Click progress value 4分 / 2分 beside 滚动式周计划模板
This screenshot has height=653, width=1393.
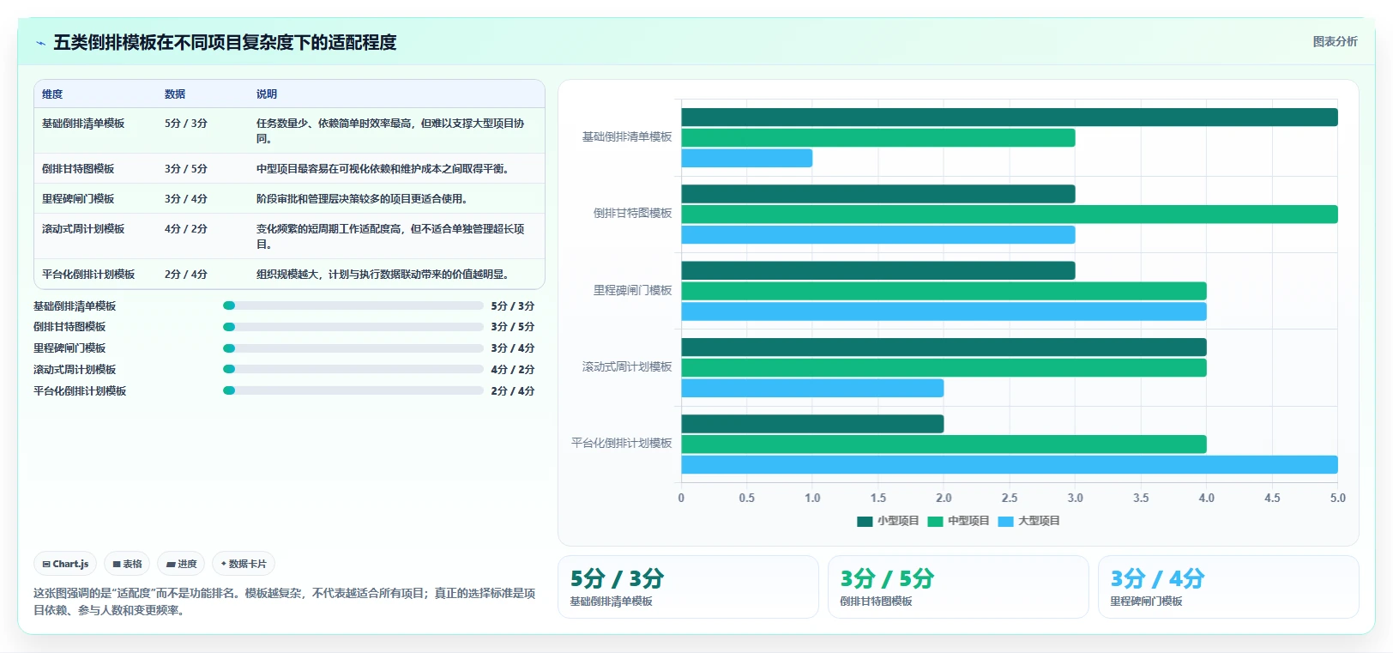(513, 369)
